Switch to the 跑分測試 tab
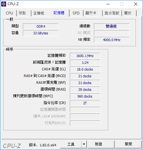The image size is (143, 150). 112,13
